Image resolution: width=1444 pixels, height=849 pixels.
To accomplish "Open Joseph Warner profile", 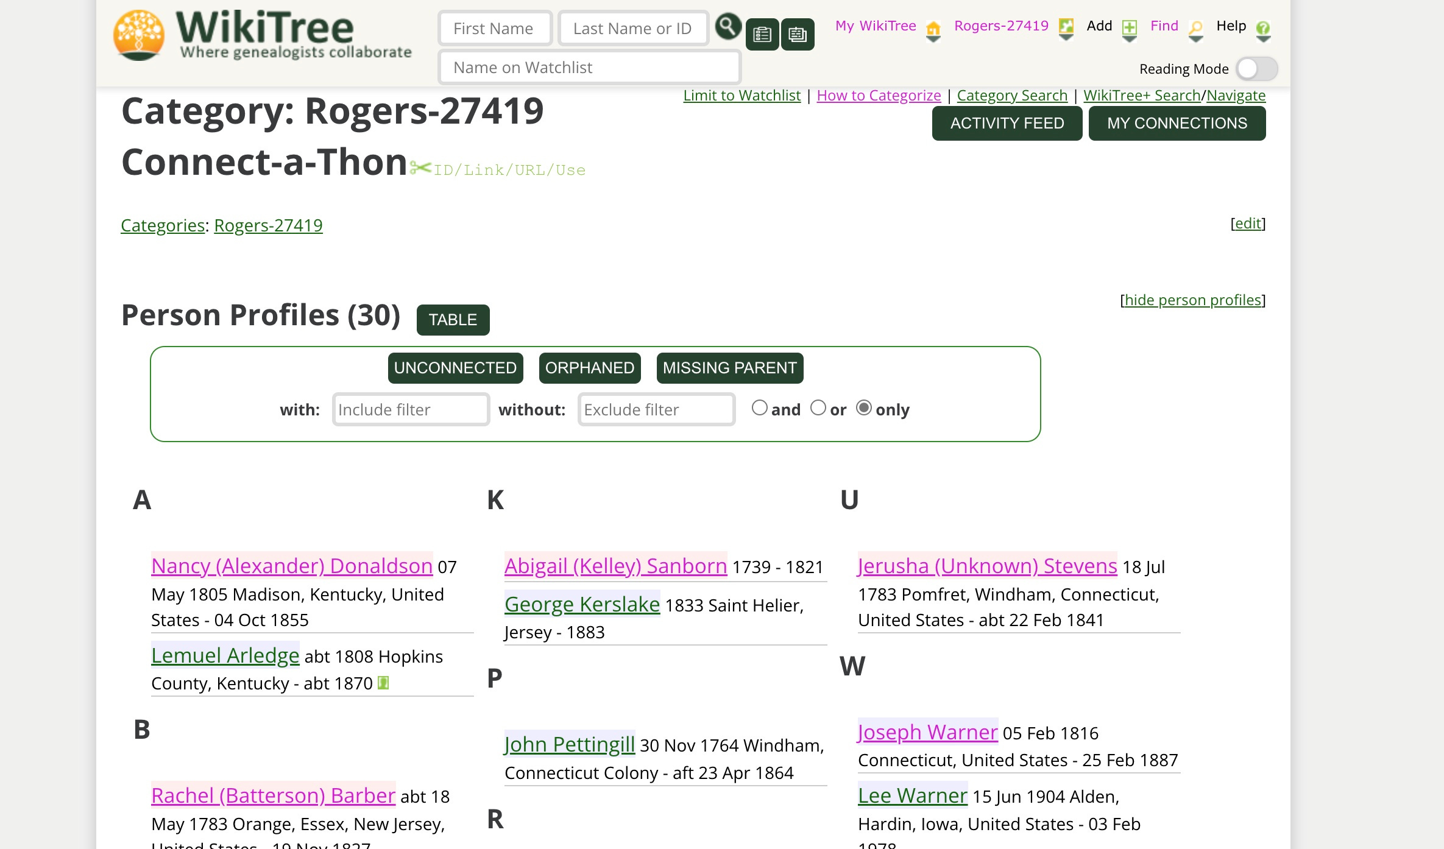I will pyautogui.click(x=928, y=732).
